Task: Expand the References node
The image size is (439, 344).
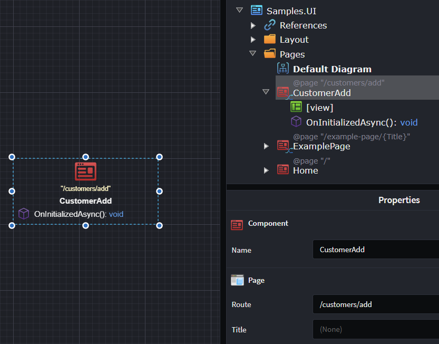Action: point(253,25)
